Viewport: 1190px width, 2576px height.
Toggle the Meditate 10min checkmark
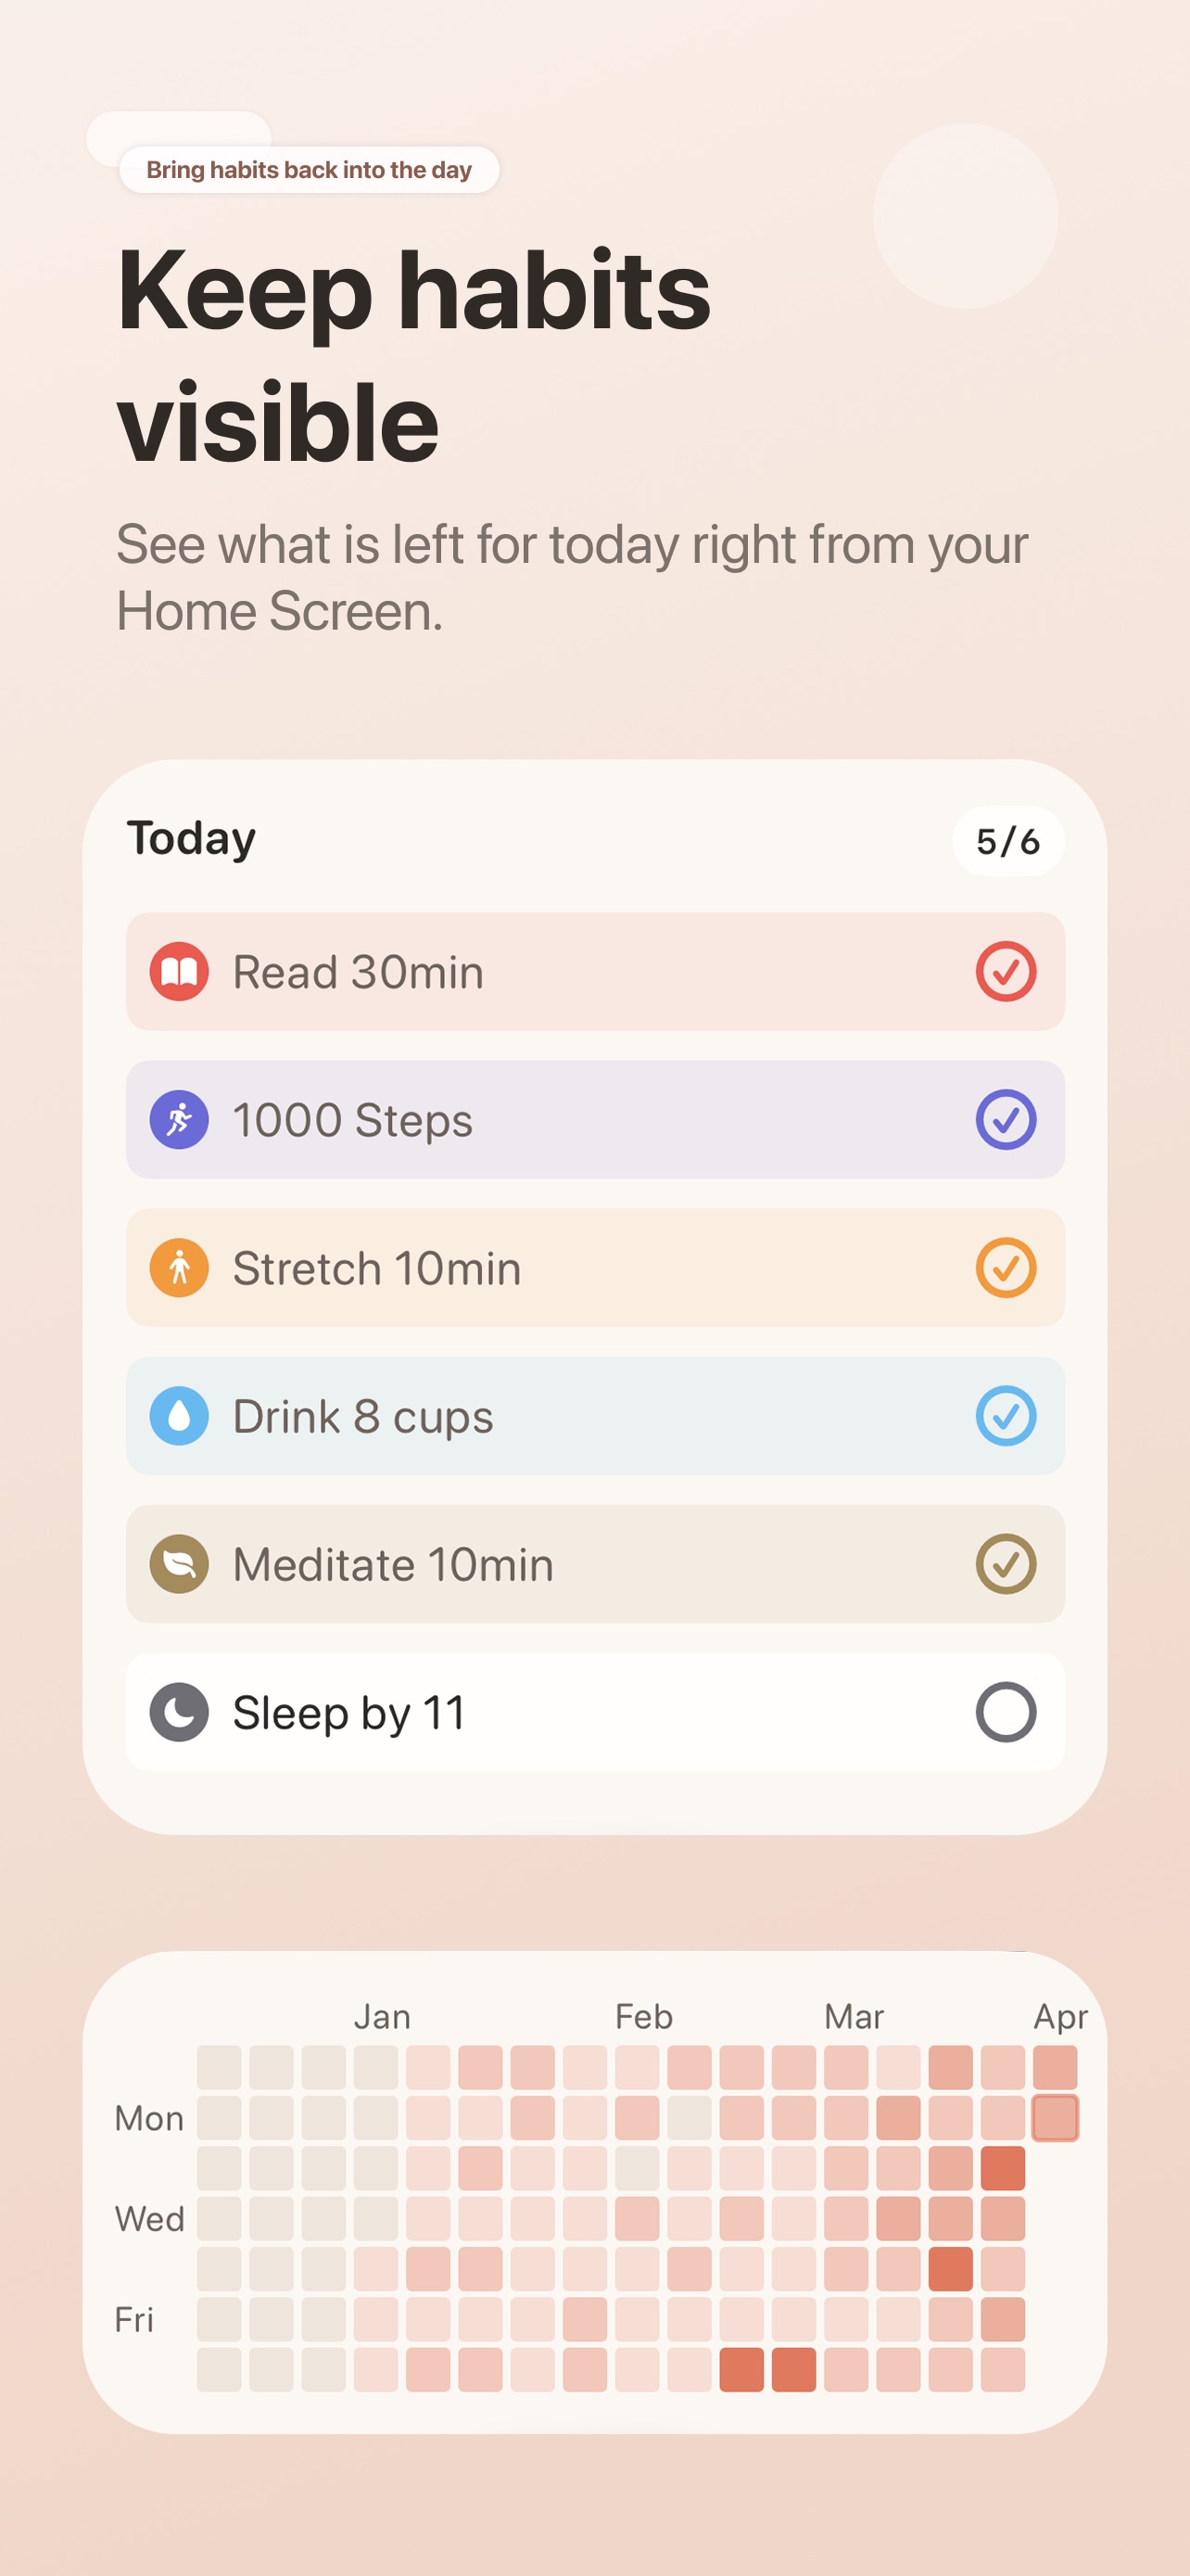(1006, 1563)
